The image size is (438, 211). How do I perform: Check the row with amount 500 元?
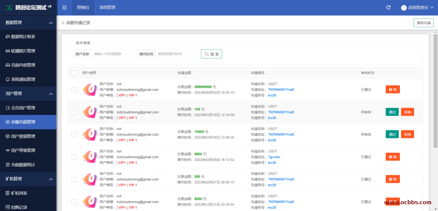pyautogui.click(x=74, y=179)
